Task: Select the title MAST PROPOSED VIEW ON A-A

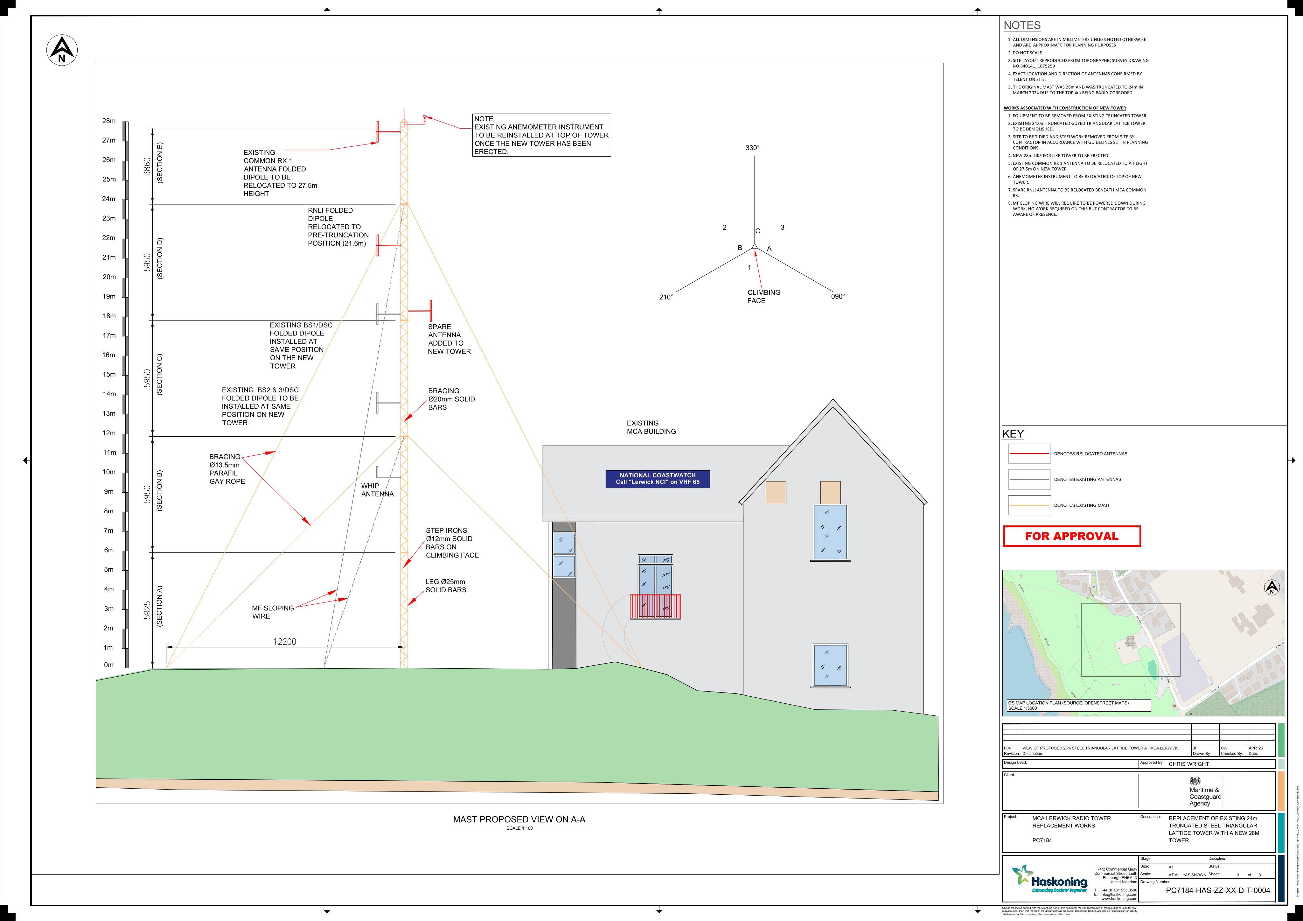Action: pyautogui.click(x=519, y=819)
